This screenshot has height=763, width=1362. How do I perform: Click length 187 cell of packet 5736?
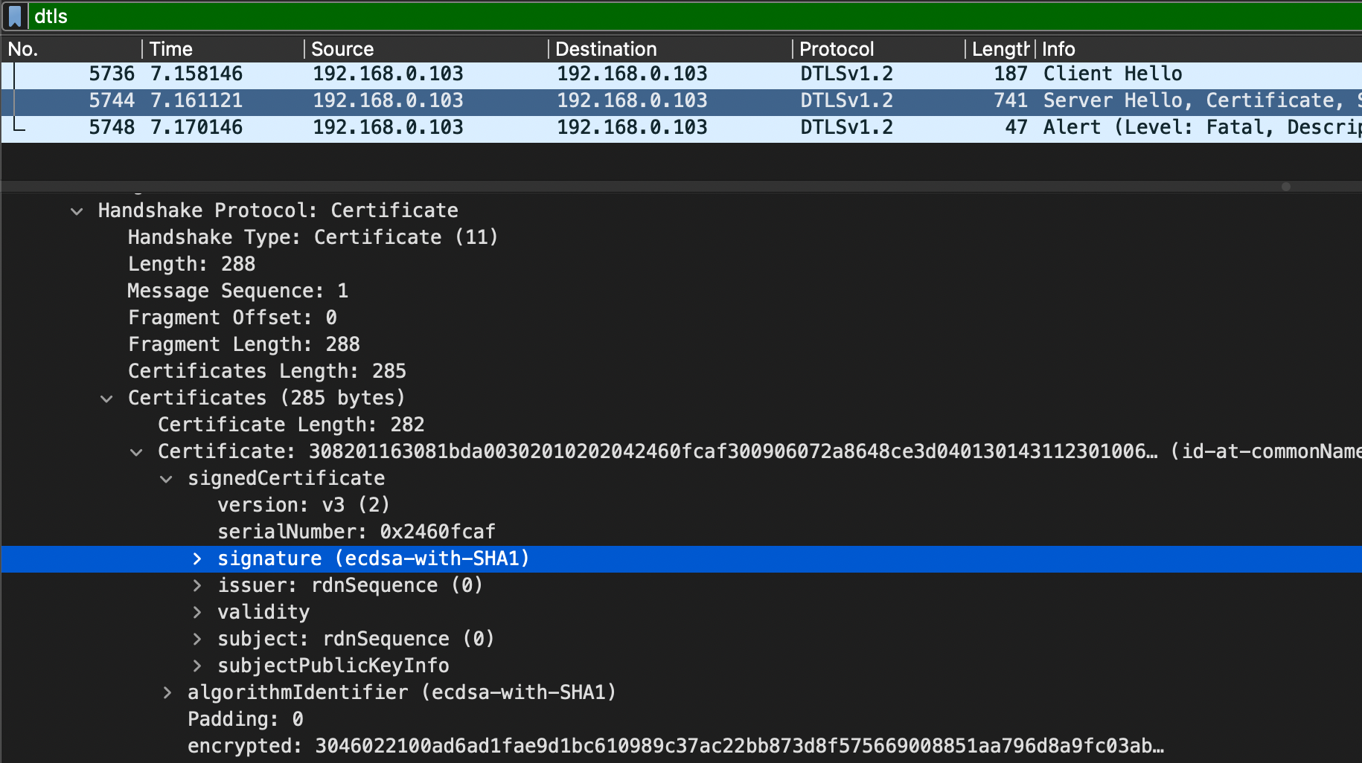click(1010, 74)
